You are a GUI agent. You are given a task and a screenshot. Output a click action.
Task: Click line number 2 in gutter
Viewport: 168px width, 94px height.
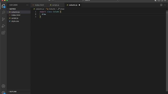(35, 14)
